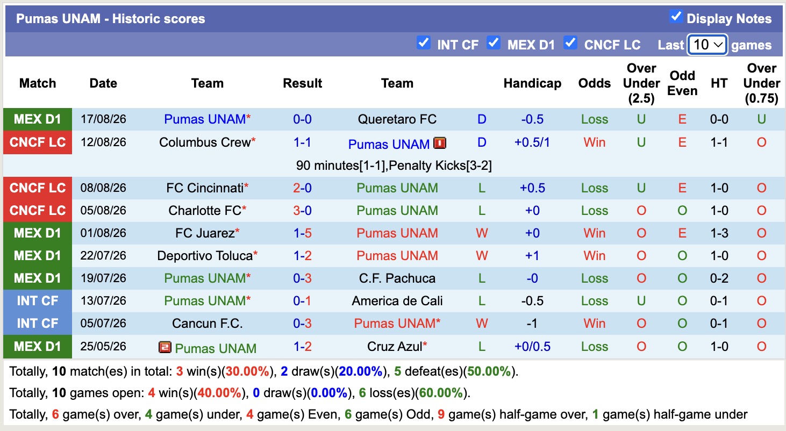Screen dimensions: 786x431
Task: Open Cancun F.C. team link
Action: click(208, 324)
